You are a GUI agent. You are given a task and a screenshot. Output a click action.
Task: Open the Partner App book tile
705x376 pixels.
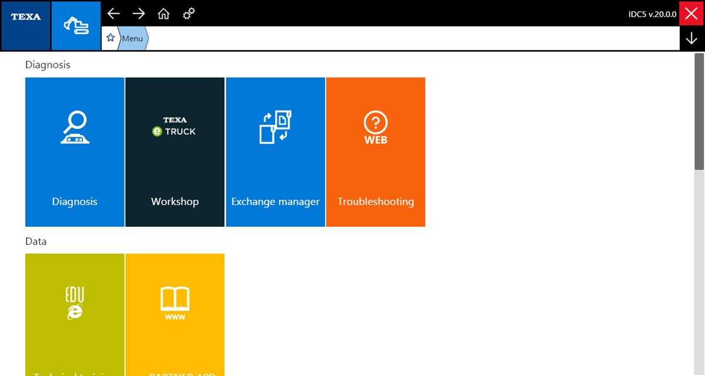tap(174, 314)
